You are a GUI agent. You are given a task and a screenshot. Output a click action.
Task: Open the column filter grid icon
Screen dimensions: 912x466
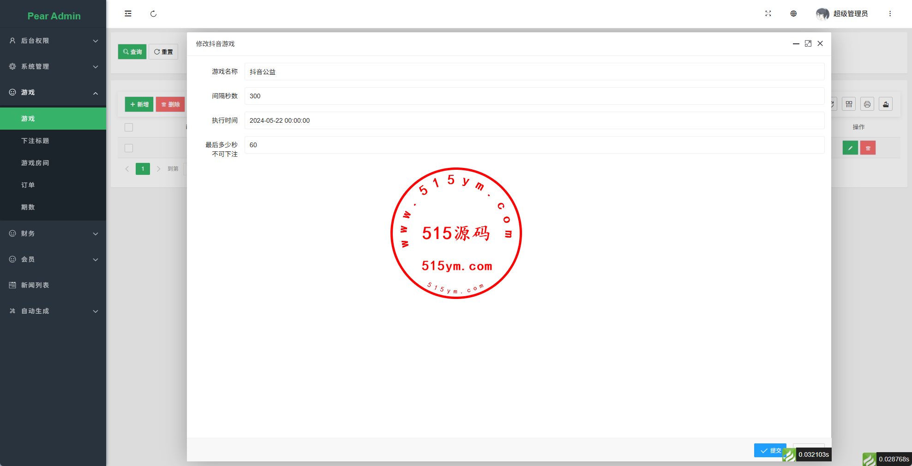pos(849,104)
